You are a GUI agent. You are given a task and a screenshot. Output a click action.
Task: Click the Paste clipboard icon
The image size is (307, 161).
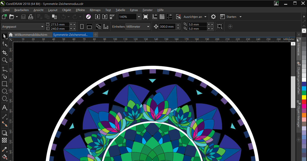(x=54, y=17)
